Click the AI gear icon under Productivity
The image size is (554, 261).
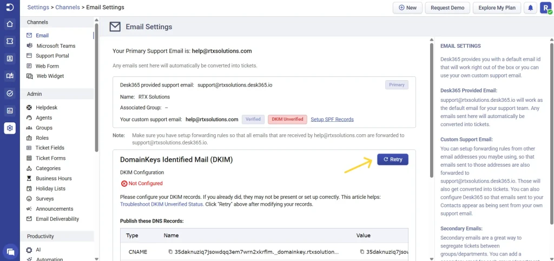coord(29,250)
